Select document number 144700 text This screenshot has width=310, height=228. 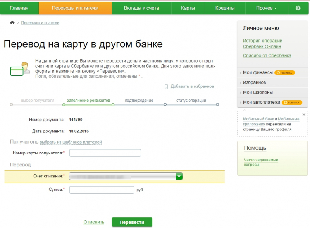tap(76, 120)
